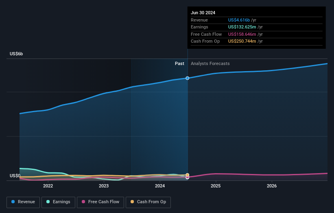334x213 pixels.
Task: Toggle the Earnings series legend button
Action: (58, 202)
